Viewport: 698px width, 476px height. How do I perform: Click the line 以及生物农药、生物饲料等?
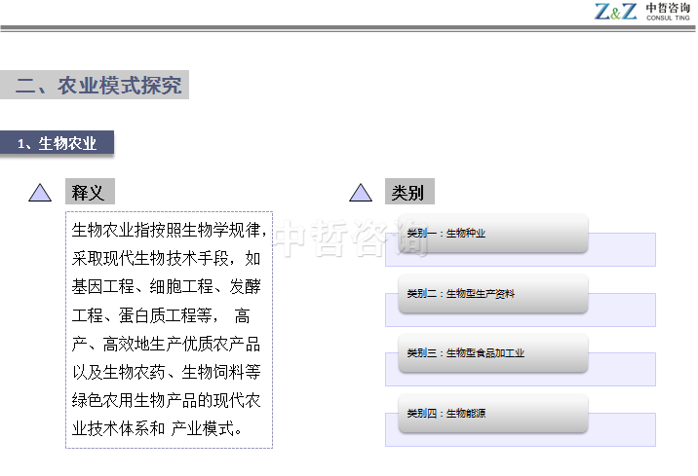point(166,372)
